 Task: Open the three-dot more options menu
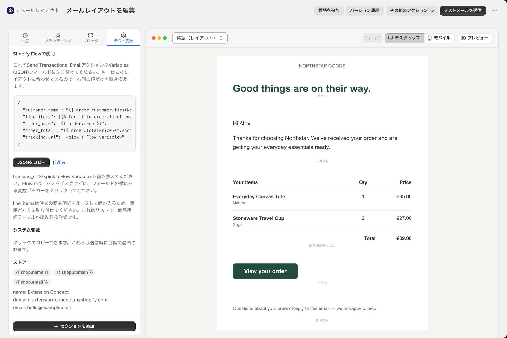495,11
